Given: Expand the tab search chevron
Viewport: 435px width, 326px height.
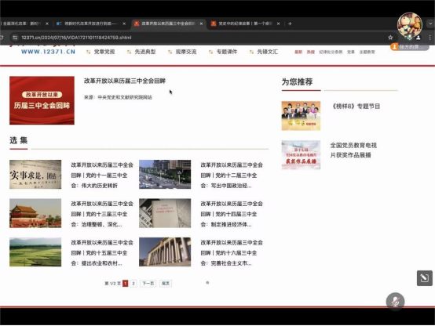Looking at the screenshot, I should pos(430,24).
